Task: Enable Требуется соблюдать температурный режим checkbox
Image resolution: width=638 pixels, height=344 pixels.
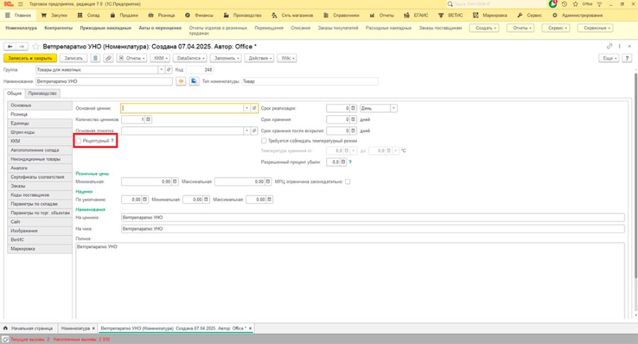Action: (264, 141)
